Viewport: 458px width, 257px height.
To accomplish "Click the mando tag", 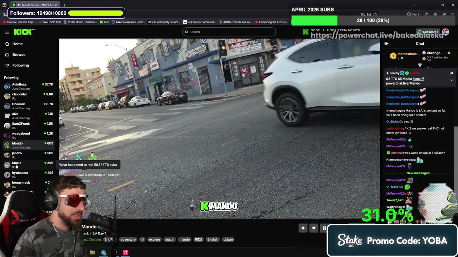I will point(185,240).
